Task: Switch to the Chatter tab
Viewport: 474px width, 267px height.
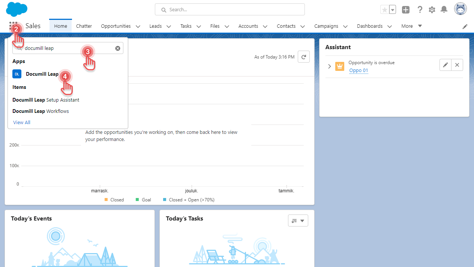Action: (x=84, y=26)
